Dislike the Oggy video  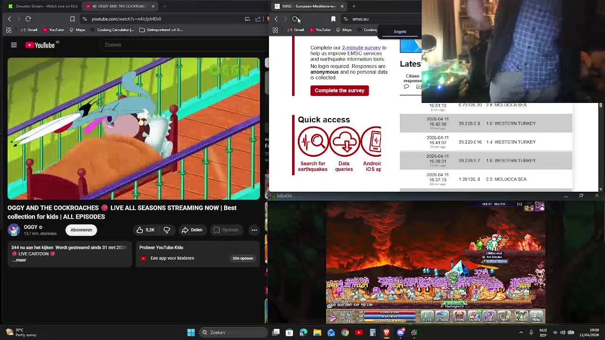coord(167,230)
